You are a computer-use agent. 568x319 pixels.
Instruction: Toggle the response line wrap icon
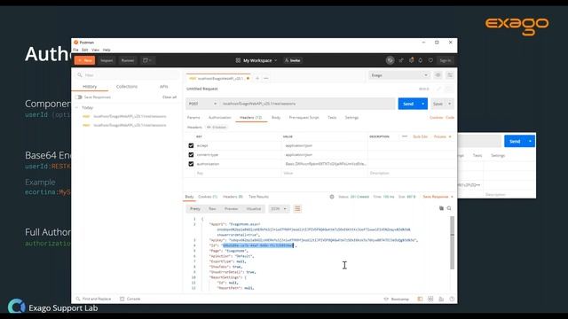pyautogui.click(x=297, y=209)
